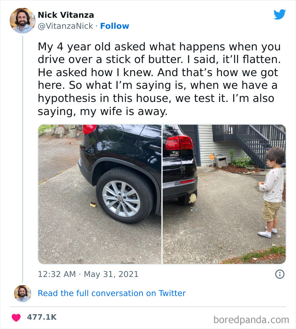Like the tweet with the heart icon

[16, 317]
